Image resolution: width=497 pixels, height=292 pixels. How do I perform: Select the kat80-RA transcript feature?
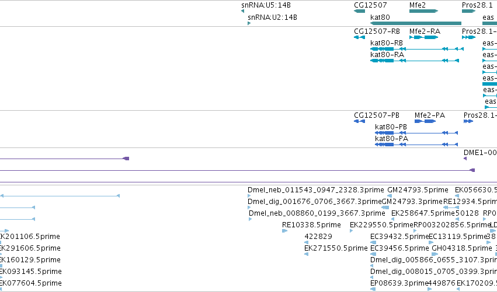click(x=415, y=61)
